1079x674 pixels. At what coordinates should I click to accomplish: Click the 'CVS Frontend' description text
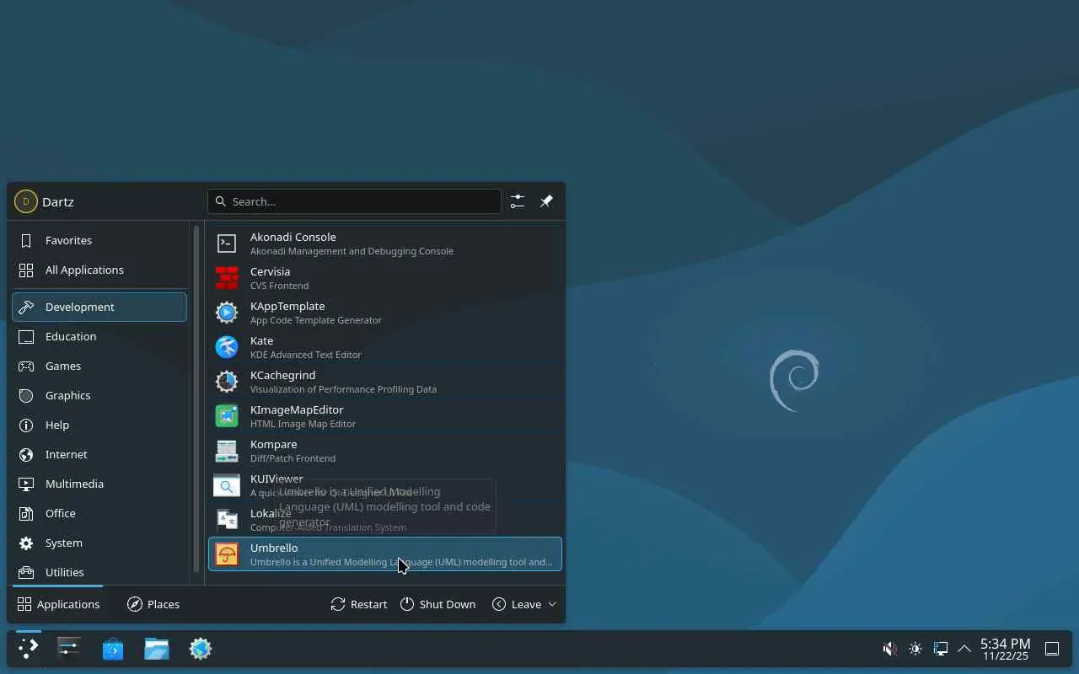(x=279, y=286)
